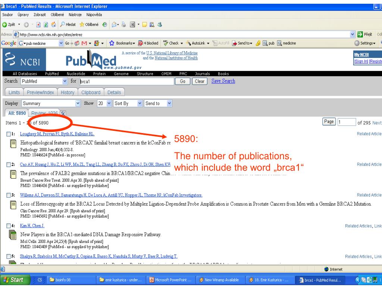Click the brca1 search query field
The width and height of the screenshot is (382, 287).
127,81
